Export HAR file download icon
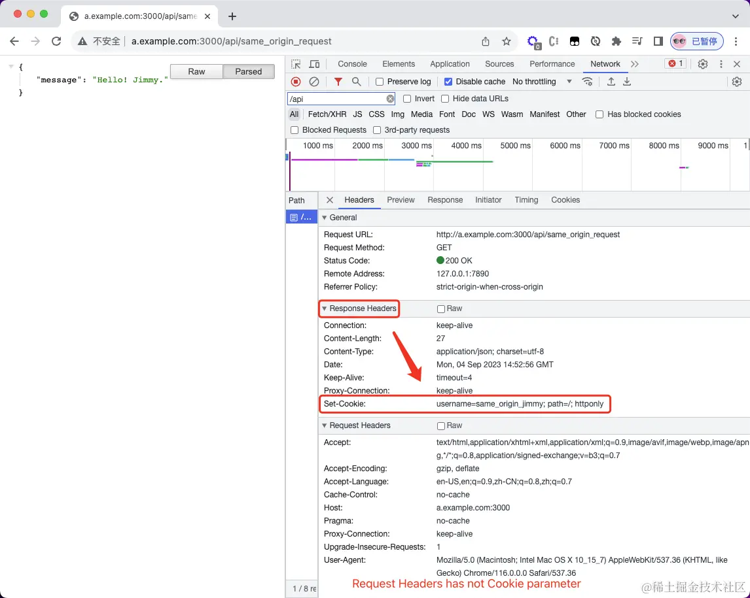750x598 pixels. pyautogui.click(x=626, y=82)
